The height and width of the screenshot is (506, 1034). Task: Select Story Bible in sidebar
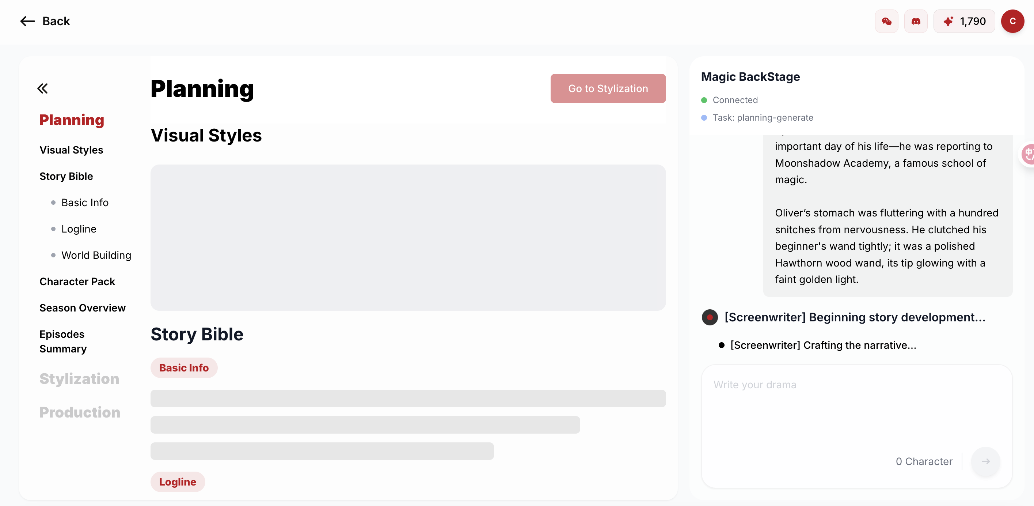(x=66, y=176)
